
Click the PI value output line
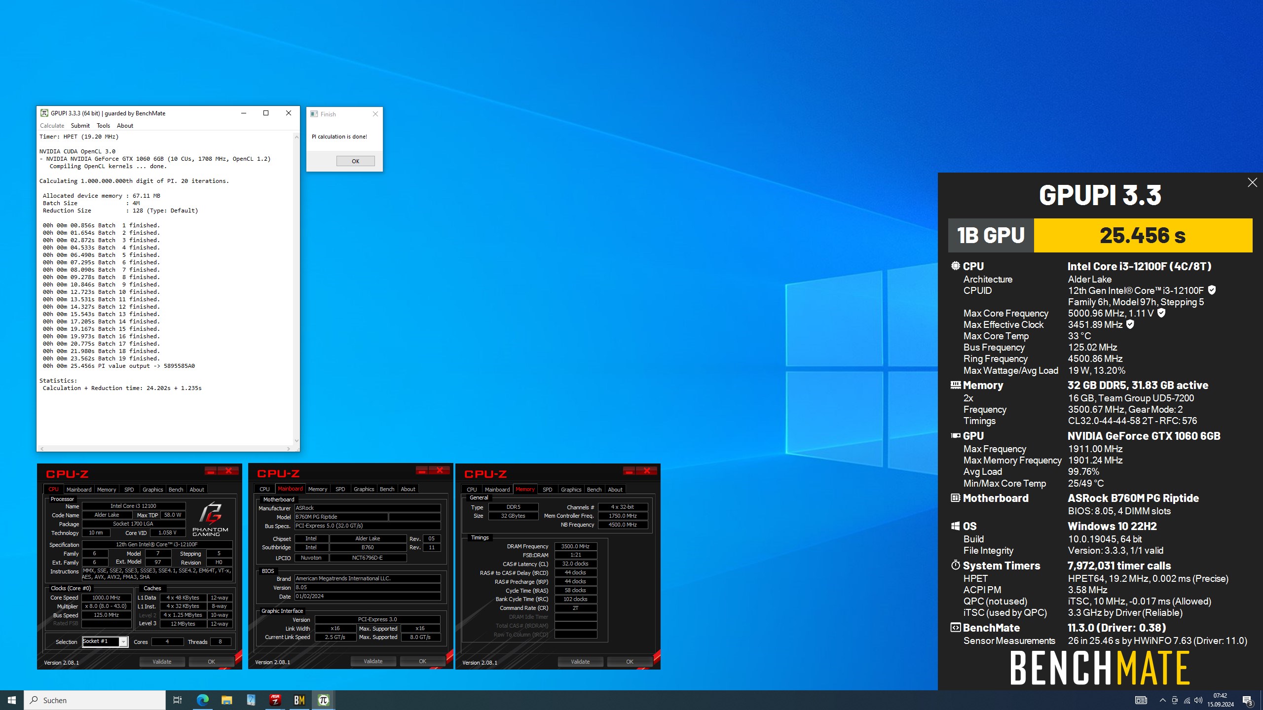119,366
